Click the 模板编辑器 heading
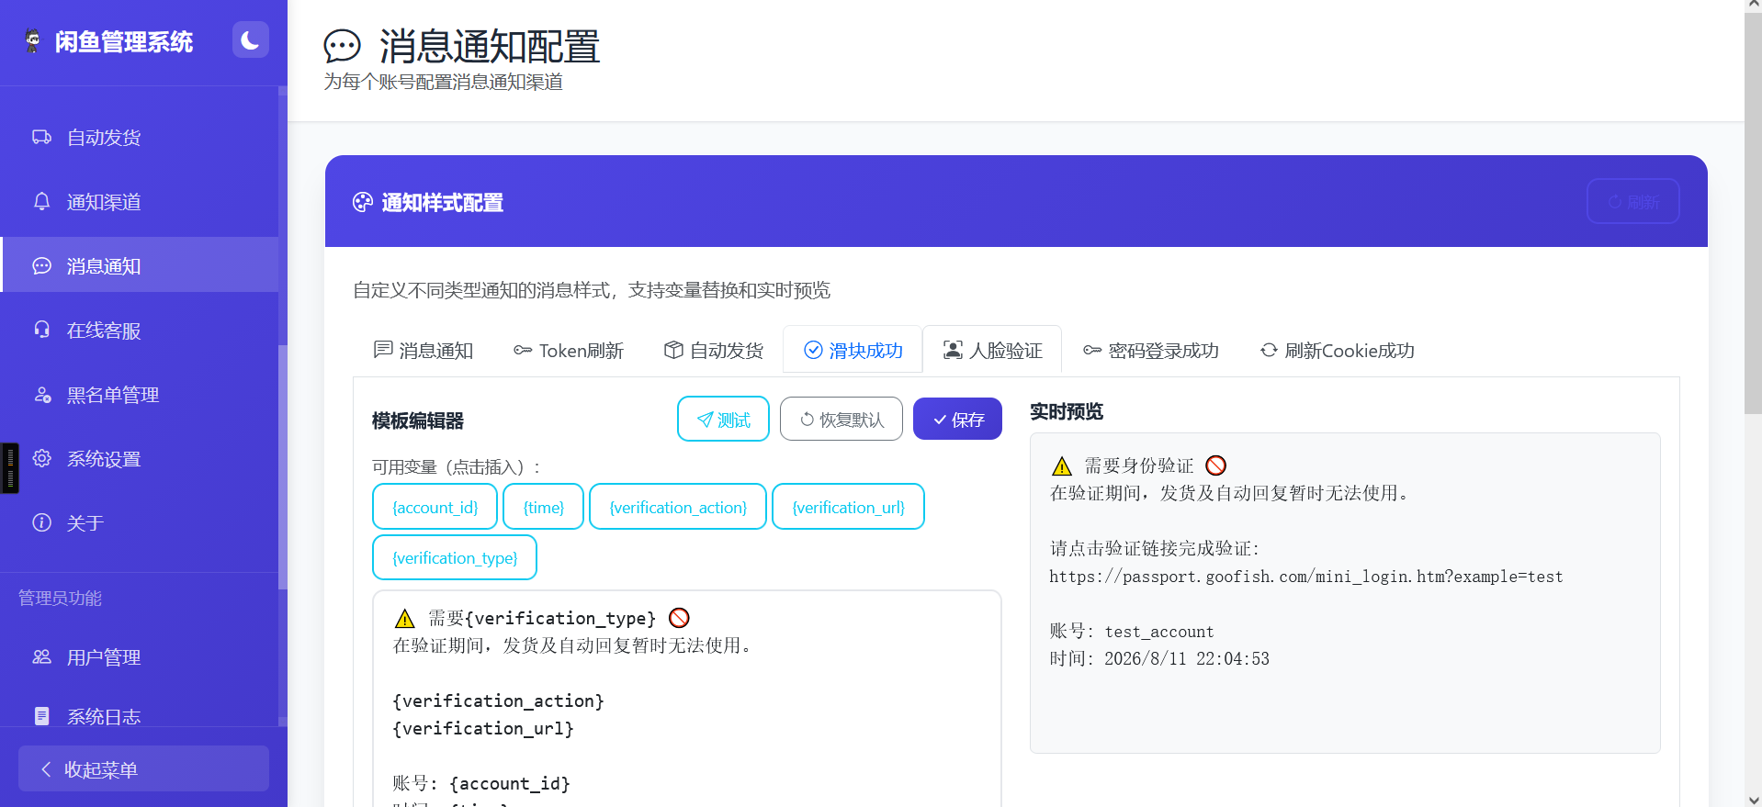 click(x=418, y=420)
